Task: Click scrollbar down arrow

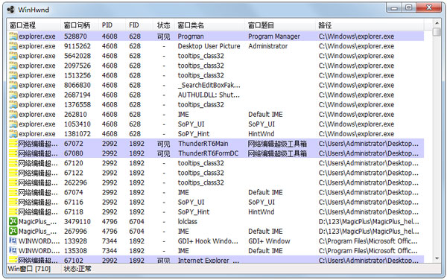Action: click(437, 258)
